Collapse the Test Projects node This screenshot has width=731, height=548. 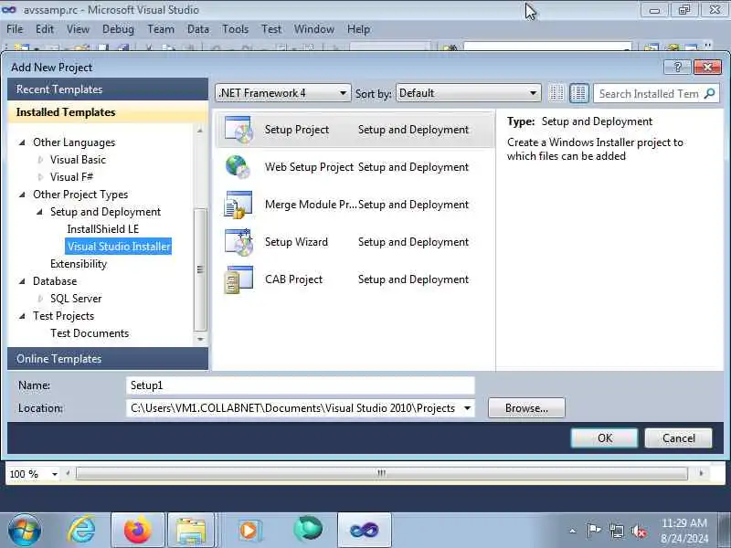tap(22, 316)
